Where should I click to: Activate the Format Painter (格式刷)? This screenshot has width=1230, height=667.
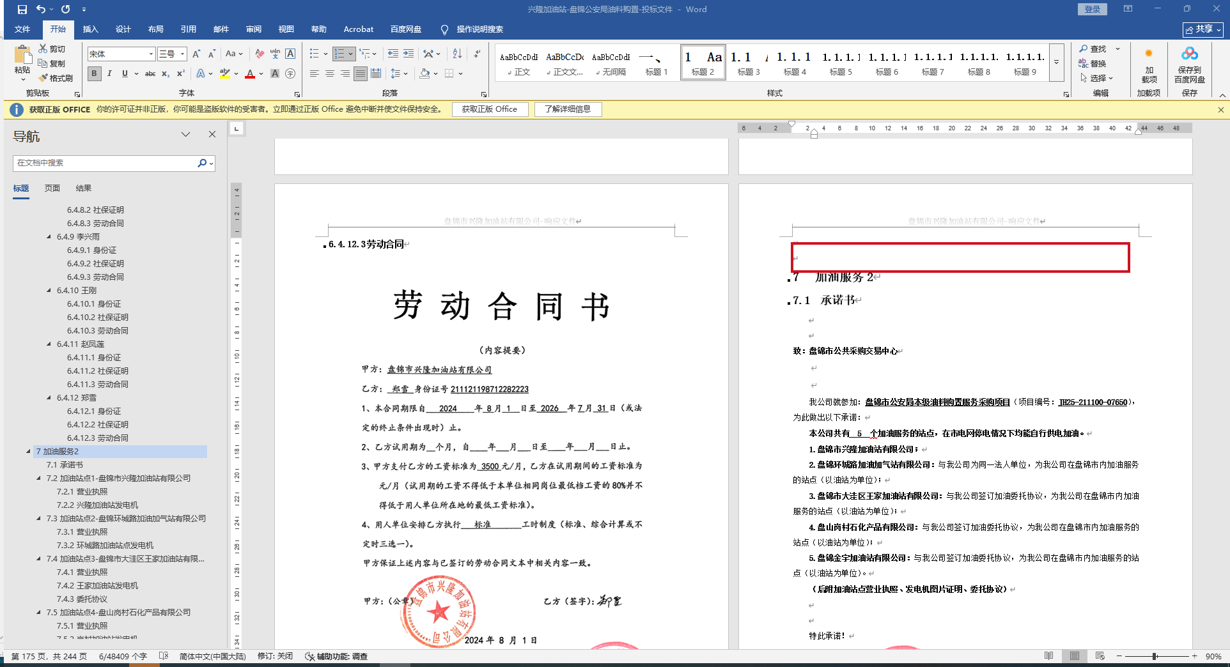(56, 78)
